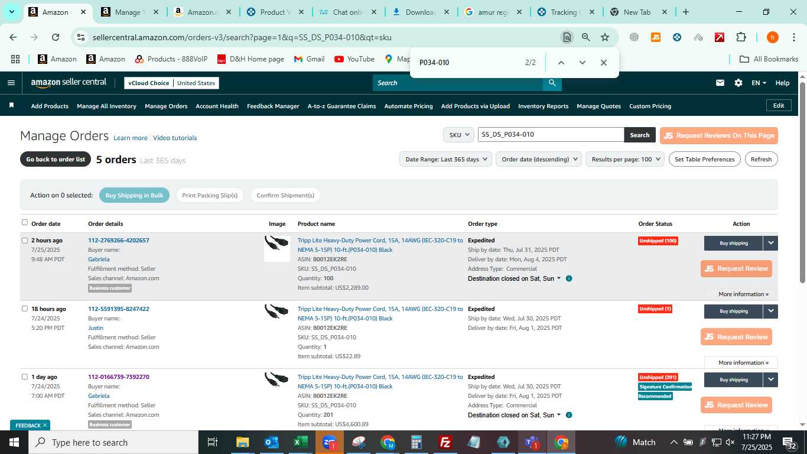807x454 pixels.
Task: Click the page vertical scrollbar
Action: pyautogui.click(x=802, y=181)
